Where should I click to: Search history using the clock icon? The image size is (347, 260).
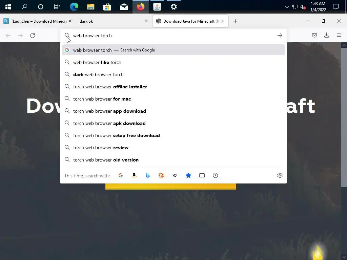215,175
